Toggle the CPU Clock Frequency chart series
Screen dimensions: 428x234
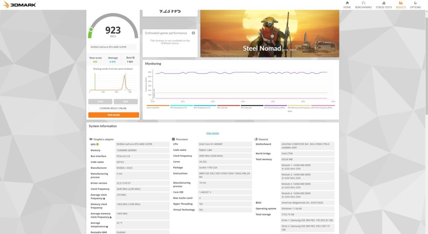tap(275, 107)
